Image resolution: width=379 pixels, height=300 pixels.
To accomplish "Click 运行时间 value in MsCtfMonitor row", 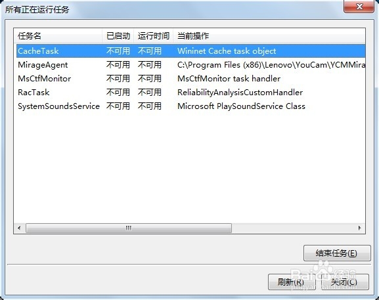I will click(150, 79).
